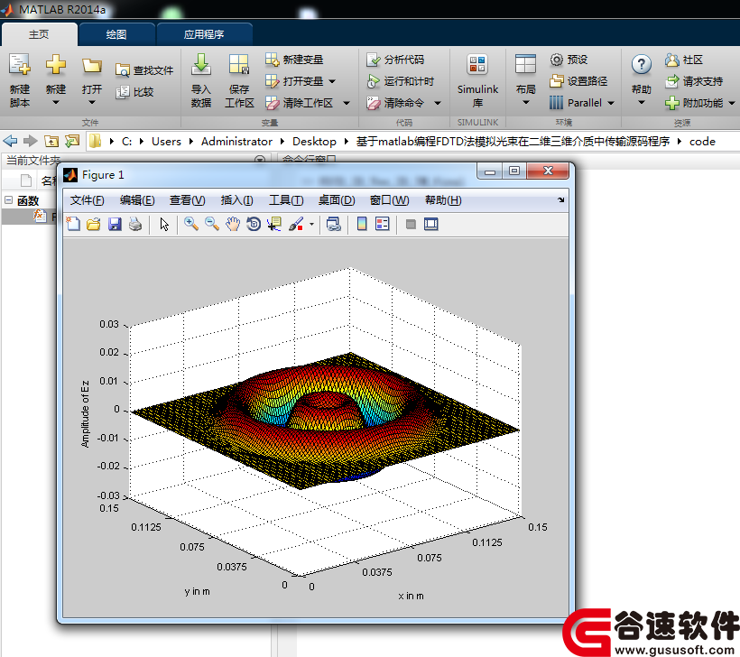Viewport: 740px width, 657px height.
Task: Launch 运行和计时 run and time
Action: [x=400, y=81]
